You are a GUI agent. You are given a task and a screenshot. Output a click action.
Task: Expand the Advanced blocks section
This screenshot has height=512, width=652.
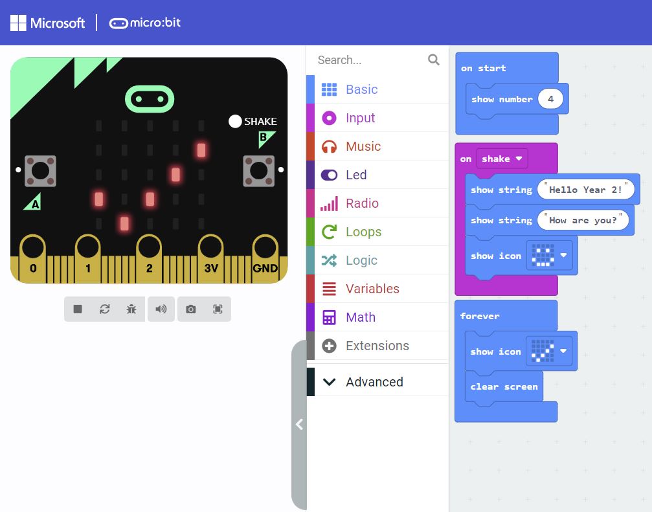(329, 382)
